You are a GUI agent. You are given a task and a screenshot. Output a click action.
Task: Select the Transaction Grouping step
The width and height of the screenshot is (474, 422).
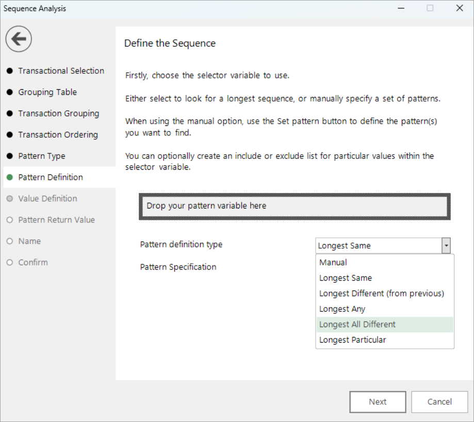(53, 113)
